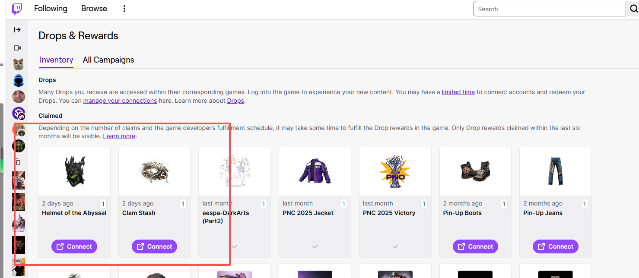Expand the collapsed left sidebar
Screen dimensions: 639x278
click(x=17, y=30)
